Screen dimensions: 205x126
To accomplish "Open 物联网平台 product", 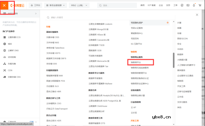I will tap(136, 62).
